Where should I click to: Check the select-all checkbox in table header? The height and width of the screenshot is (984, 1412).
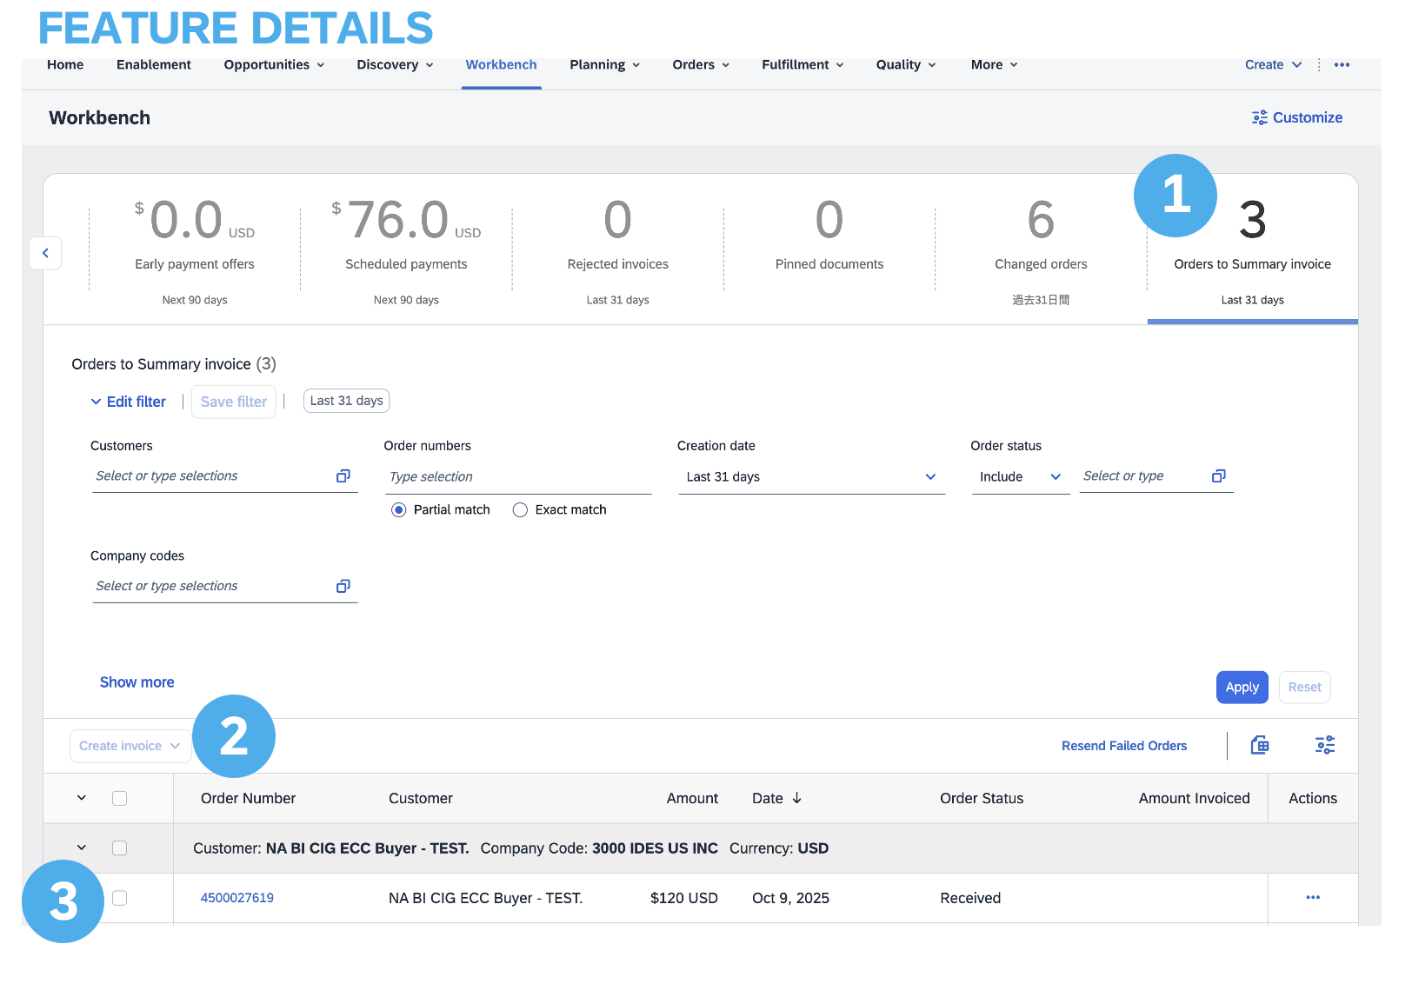(120, 798)
